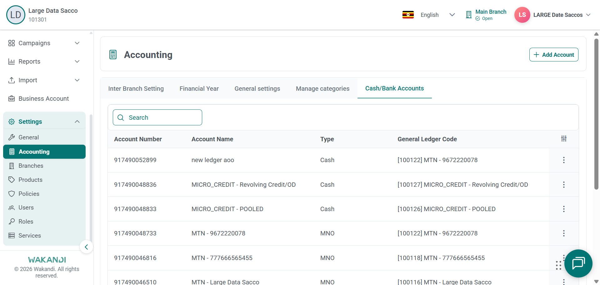600x285 pixels.
Task: Click the Business Account briefcase icon
Action: coord(12,99)
